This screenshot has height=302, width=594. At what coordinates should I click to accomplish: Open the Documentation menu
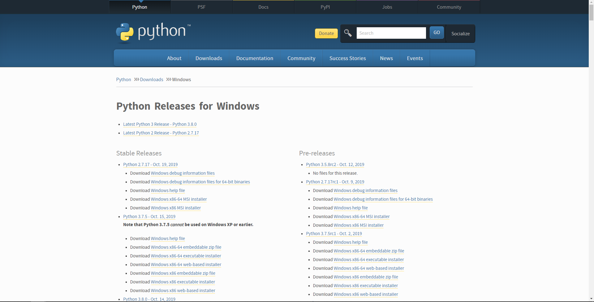point(255,58)
